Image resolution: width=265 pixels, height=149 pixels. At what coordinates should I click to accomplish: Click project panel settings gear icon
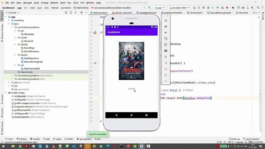pyautogui.click(x=82, y=12)
